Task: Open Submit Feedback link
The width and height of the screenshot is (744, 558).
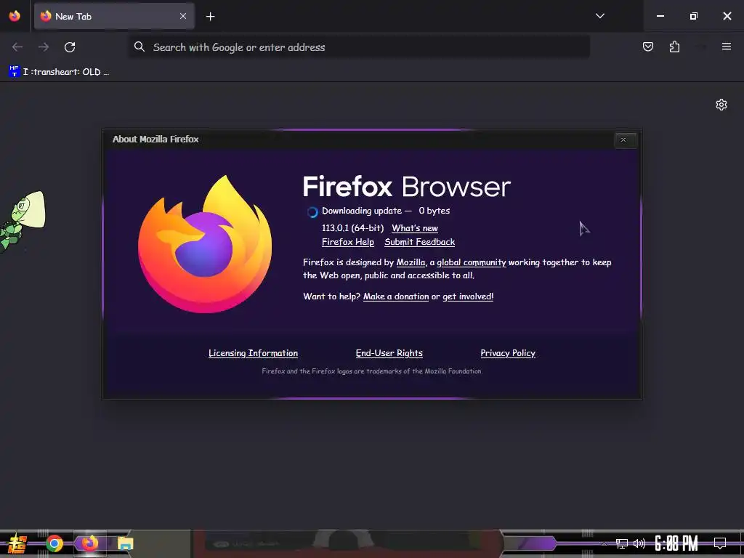Action: pyautogui.click(x=419, y=242)
